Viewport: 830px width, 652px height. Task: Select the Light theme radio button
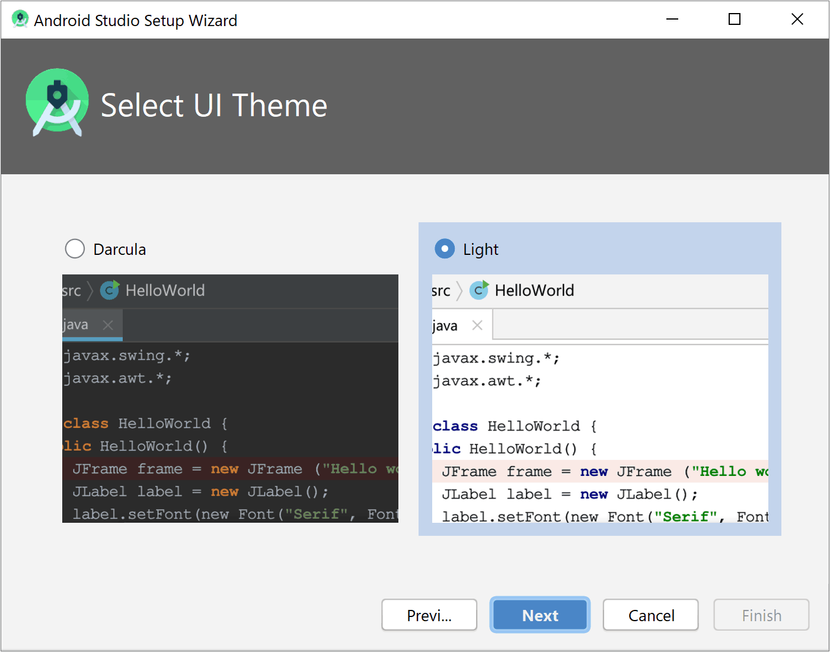pos(445,249)
